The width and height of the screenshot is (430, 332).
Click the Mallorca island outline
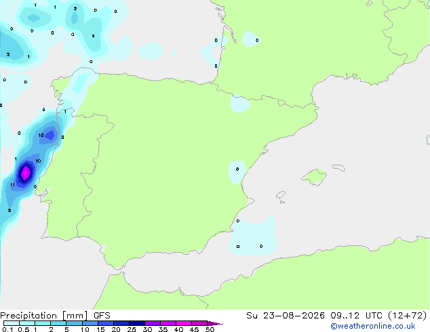[314, 177]
